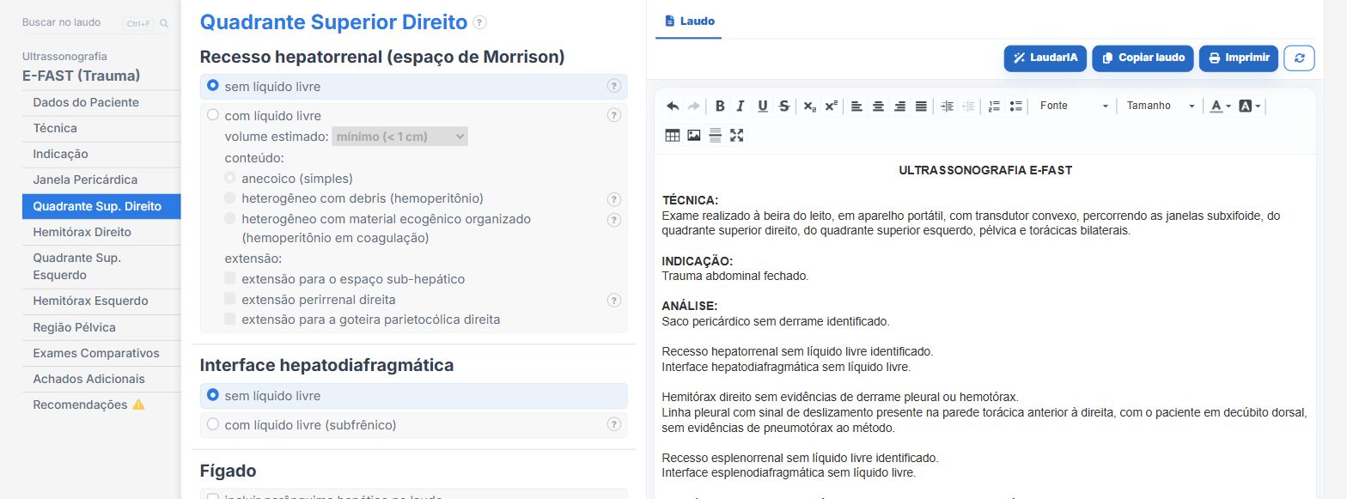The width and height of the screenshot is (1347, 499).
Task: Switch to the Laudo tab
Action: click(x=689, y=21)
